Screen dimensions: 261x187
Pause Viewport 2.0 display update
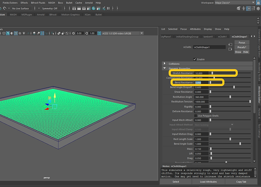coord(108,9)
